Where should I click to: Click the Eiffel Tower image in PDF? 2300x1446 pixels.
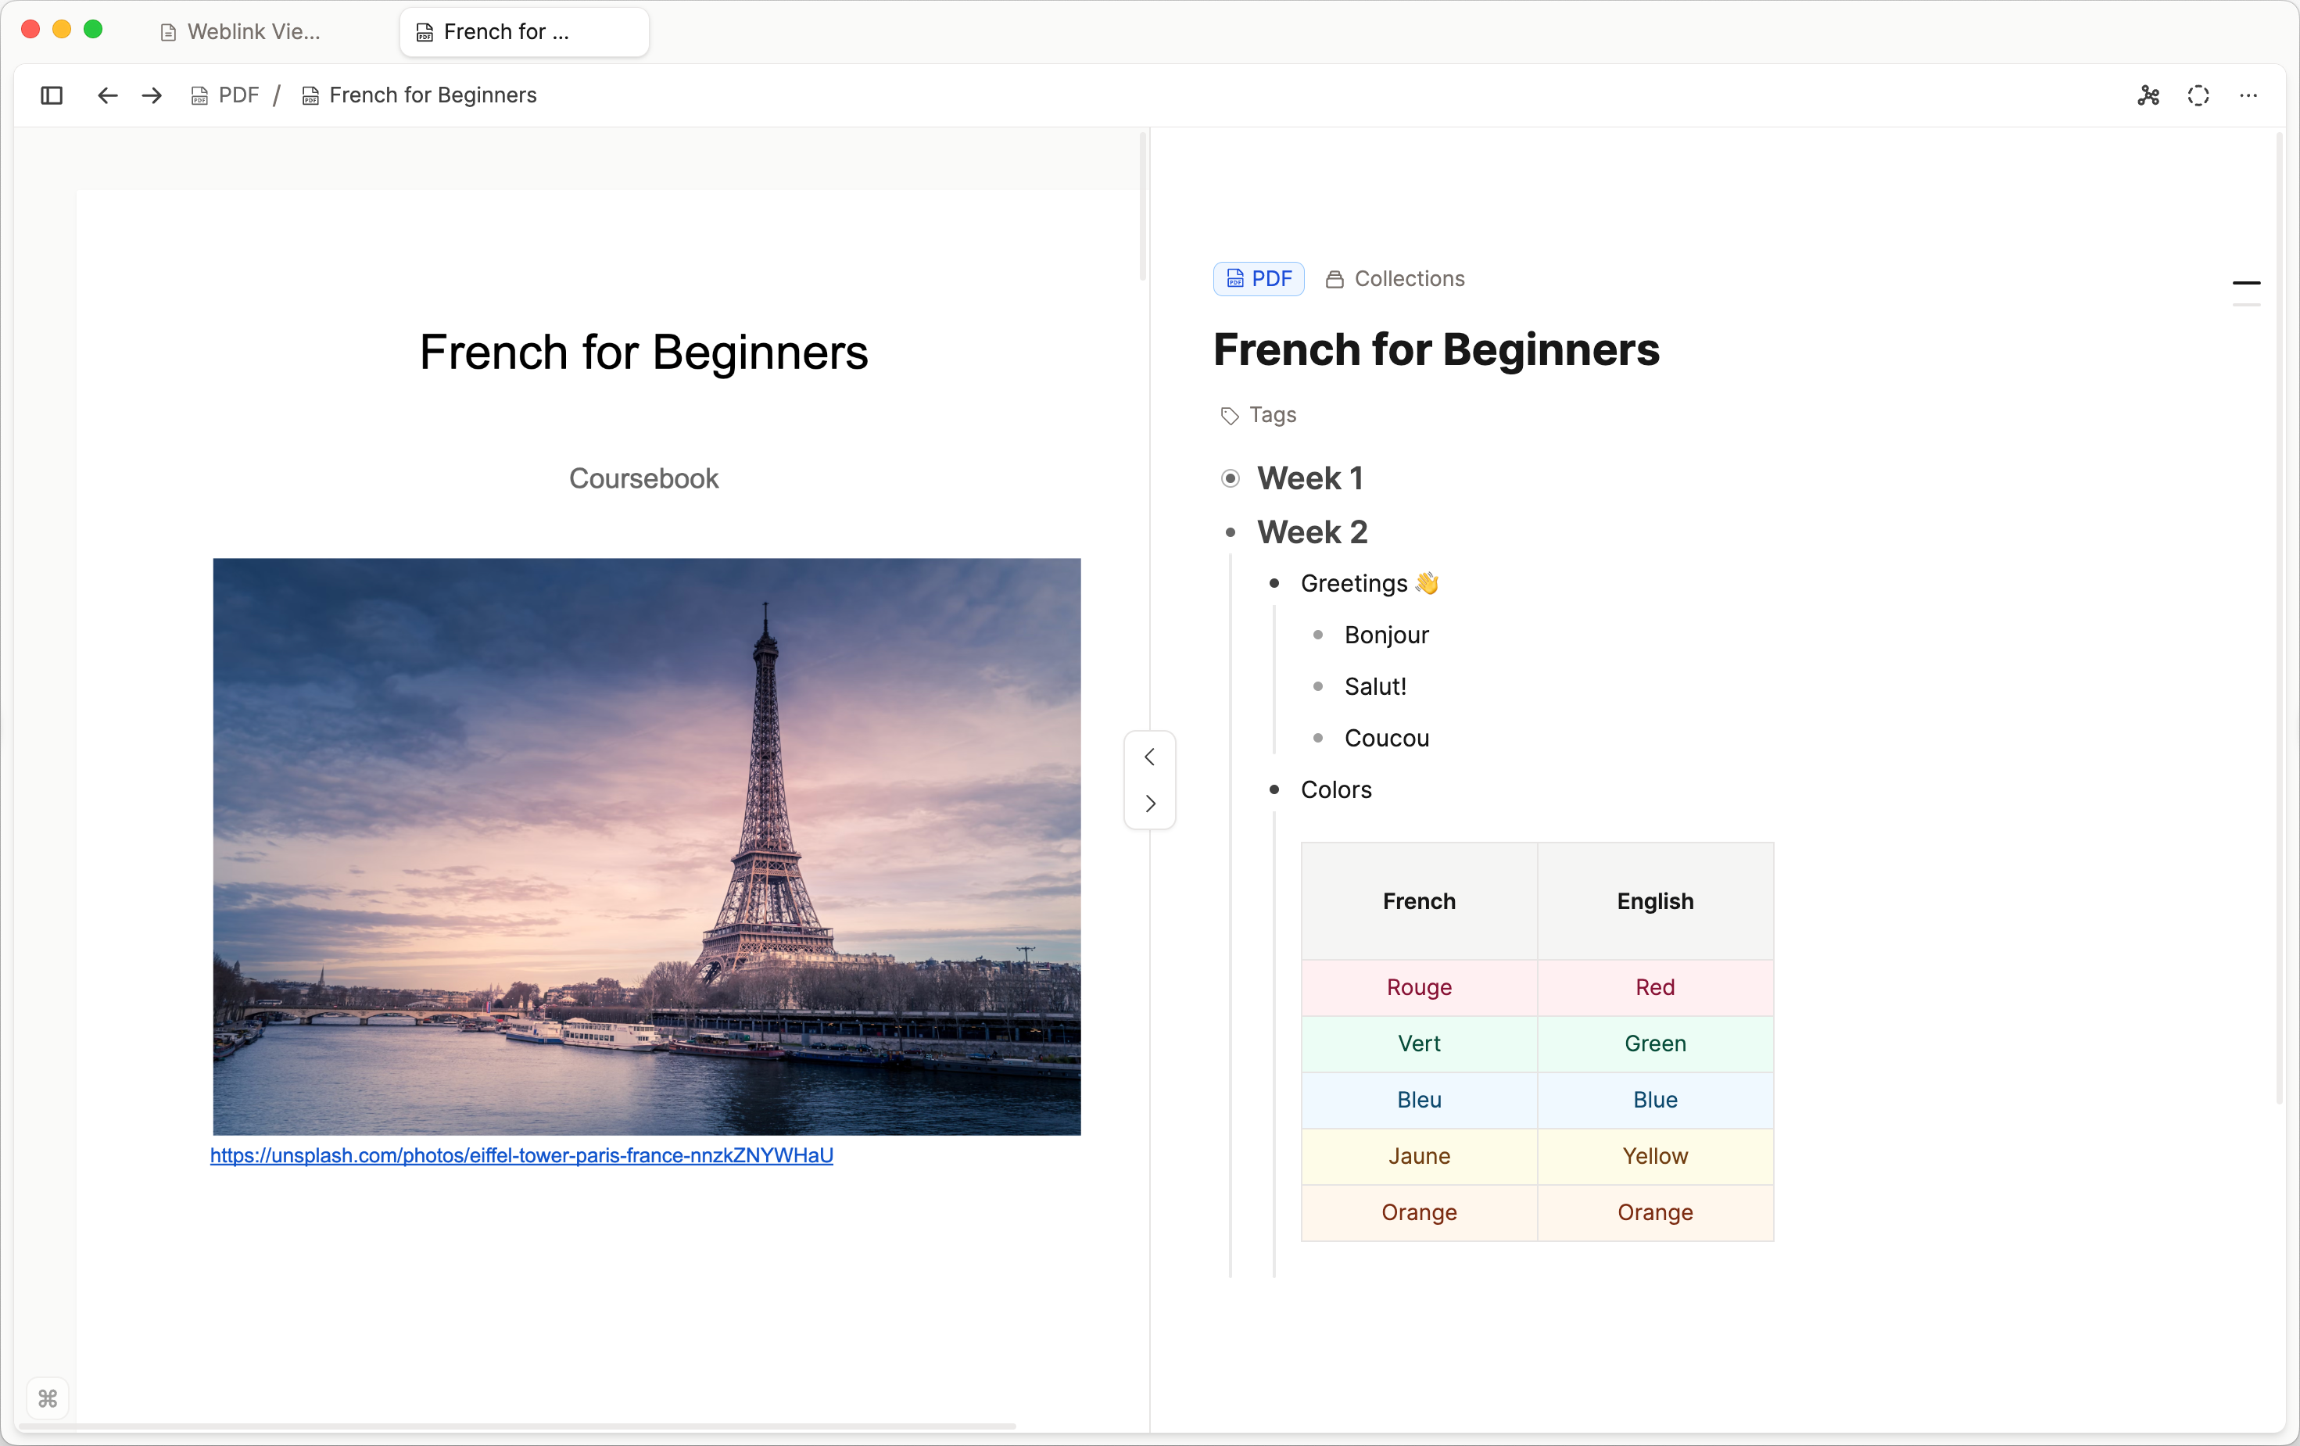(x=647, y=846)
